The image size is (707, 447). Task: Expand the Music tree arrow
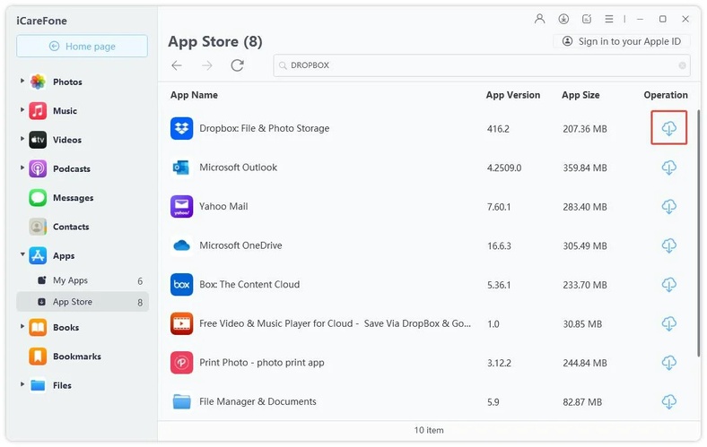click(x=22, y=109)
